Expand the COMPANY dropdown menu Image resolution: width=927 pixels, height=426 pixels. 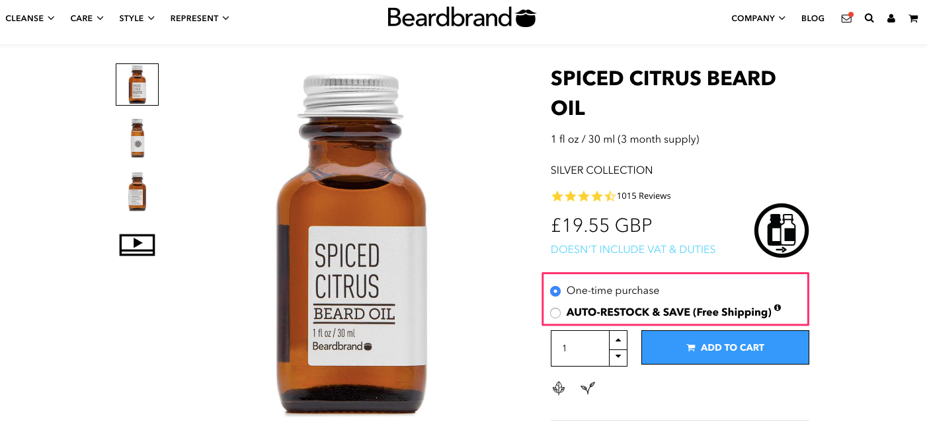point(758,18)
